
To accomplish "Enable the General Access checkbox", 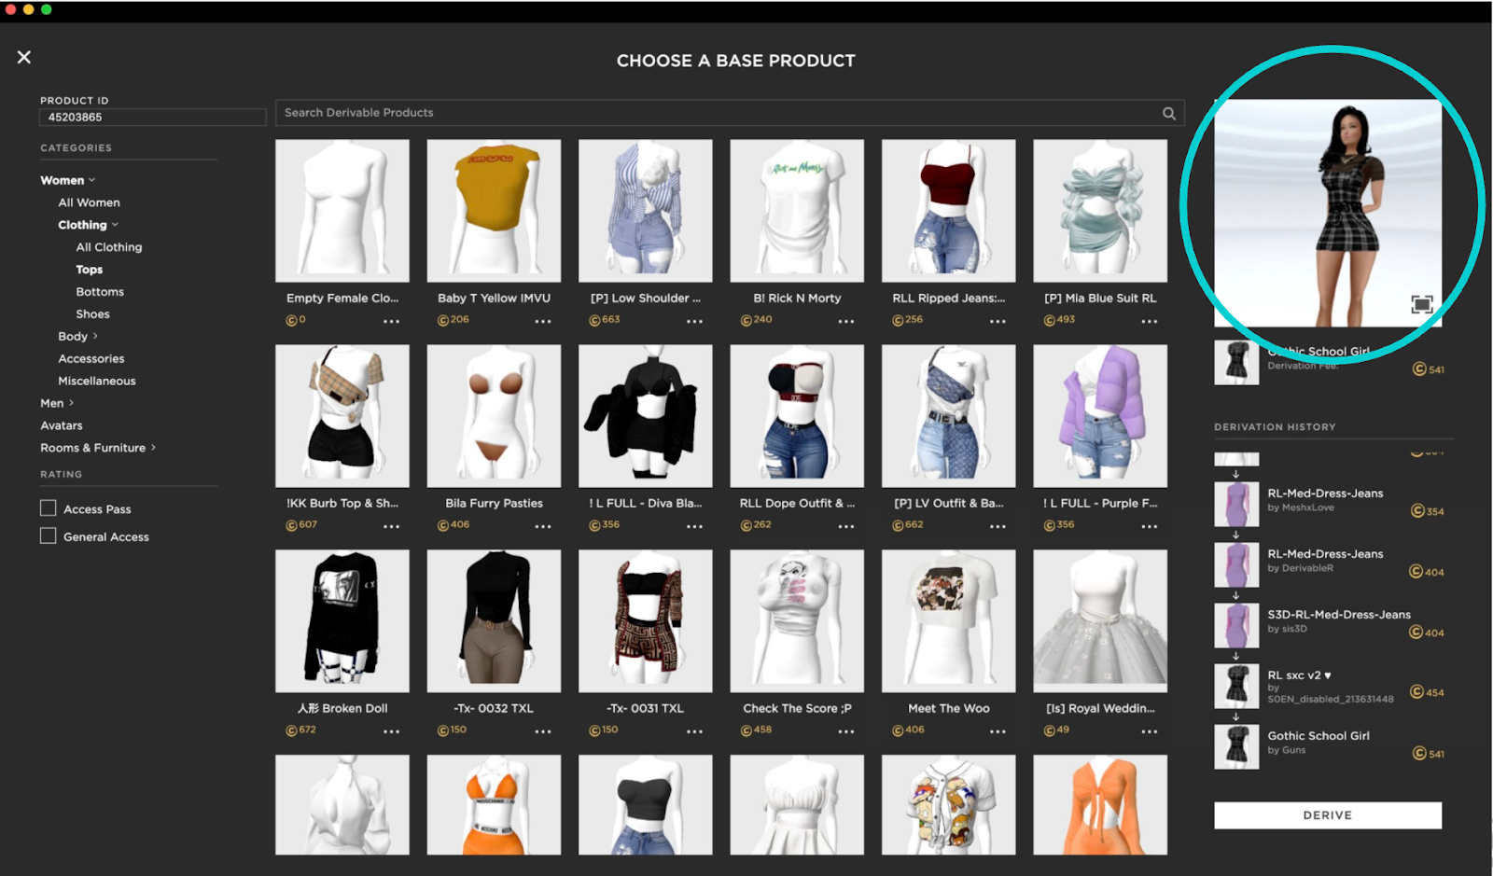I will point(48,535).
